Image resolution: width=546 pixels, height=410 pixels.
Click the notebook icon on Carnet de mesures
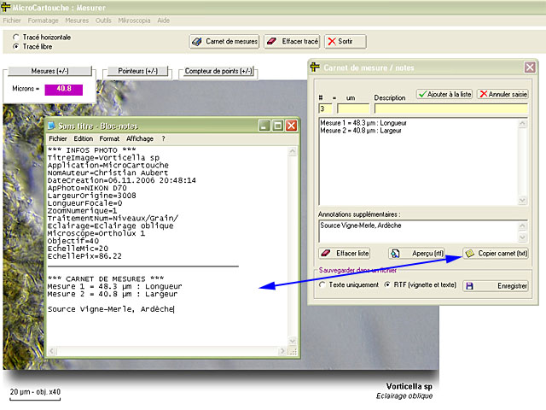click(x=197, y=42)
